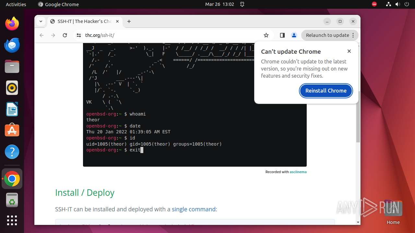
Task: Open Google Chrome app menu in top bar
Action: pyautogui.click(x=58, y=4)
